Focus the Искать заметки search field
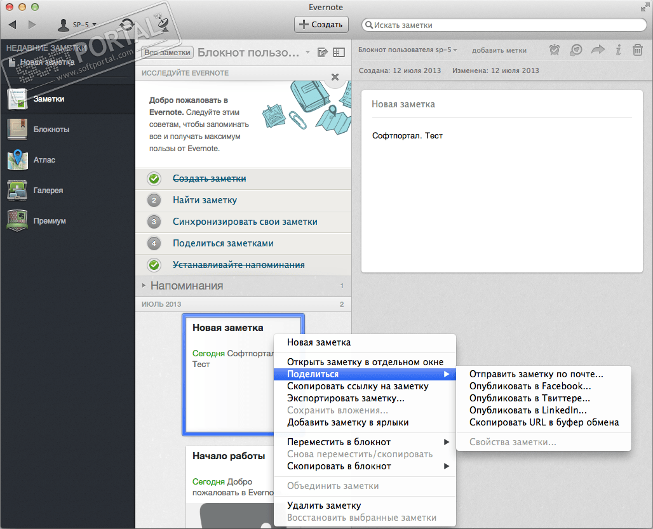Viewport: 653px width, 529px height. [504, 25]
